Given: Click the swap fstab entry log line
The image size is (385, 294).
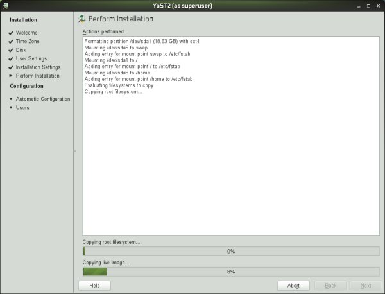Looking at the screenshot, I should [137, 54].
